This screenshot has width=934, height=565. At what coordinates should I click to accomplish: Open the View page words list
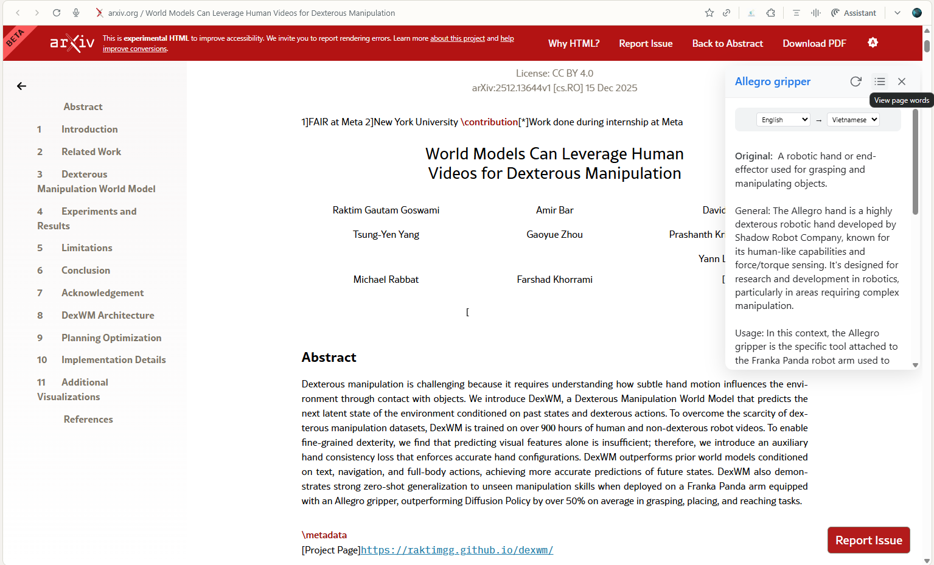point(880,81)
